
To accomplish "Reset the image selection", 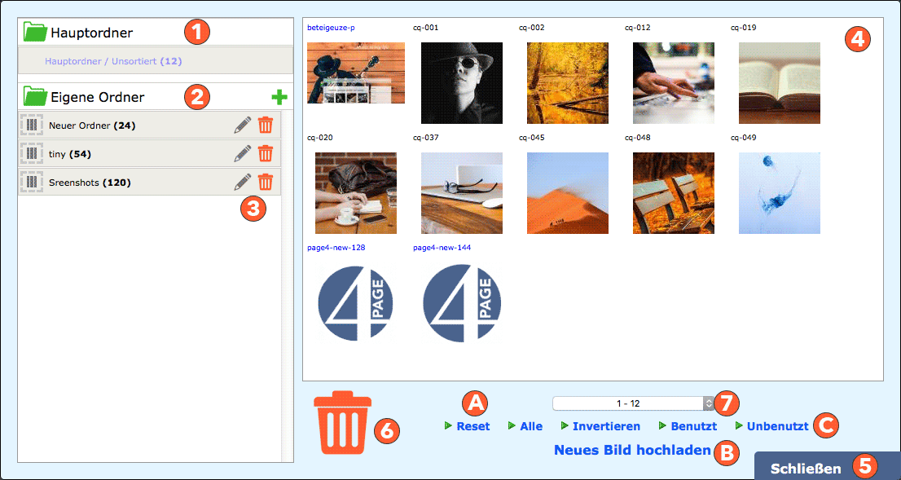I will click(x=472, y=426).
